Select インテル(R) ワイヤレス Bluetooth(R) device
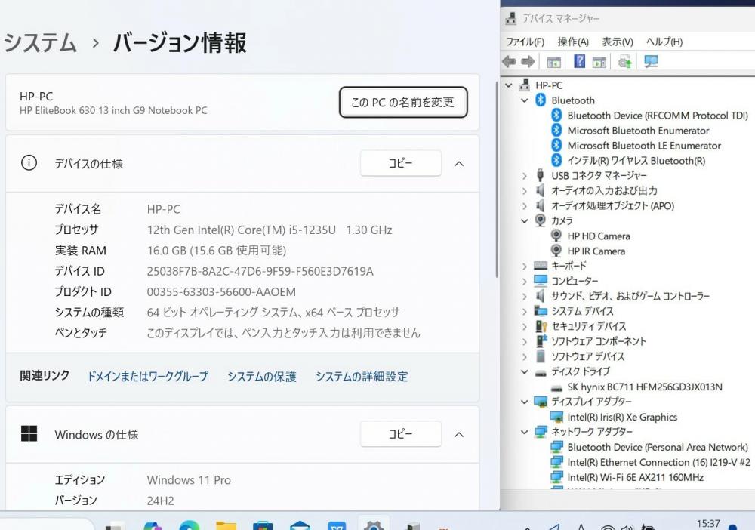This screenshot has height=530, width=755. [x=636, y=160]
